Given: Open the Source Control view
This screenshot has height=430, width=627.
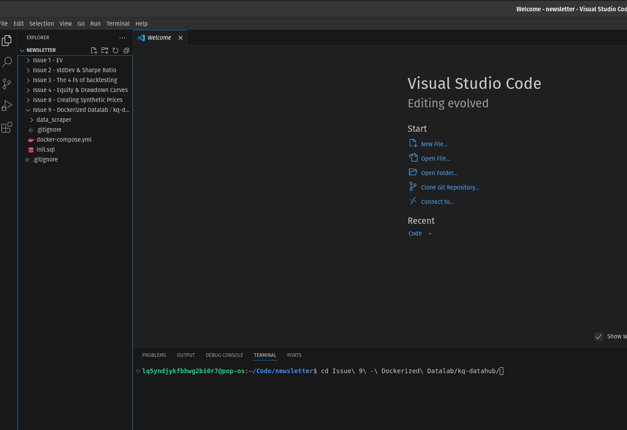Looking at the screenshot, I should tap(7, 84).
